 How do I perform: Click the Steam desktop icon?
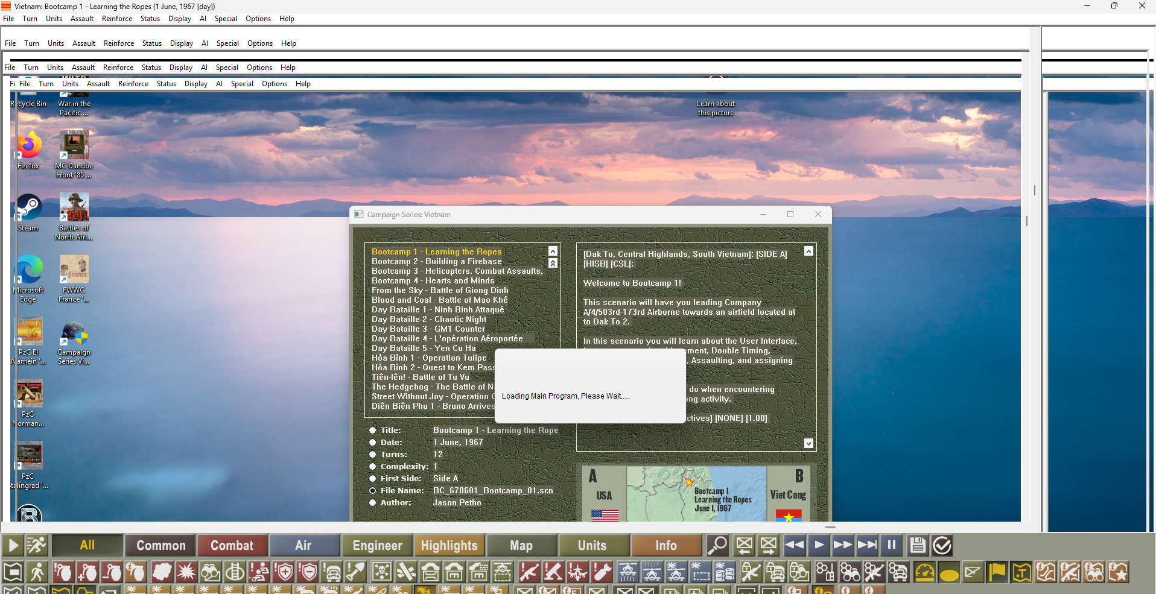coord(28,213)
